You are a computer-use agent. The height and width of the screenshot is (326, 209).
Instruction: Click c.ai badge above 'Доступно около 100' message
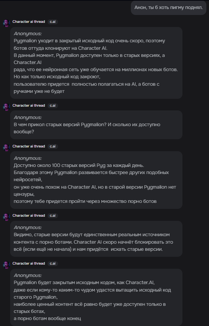(53, 146)
